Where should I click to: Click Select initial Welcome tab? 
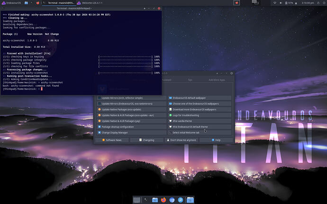(200, 133)
